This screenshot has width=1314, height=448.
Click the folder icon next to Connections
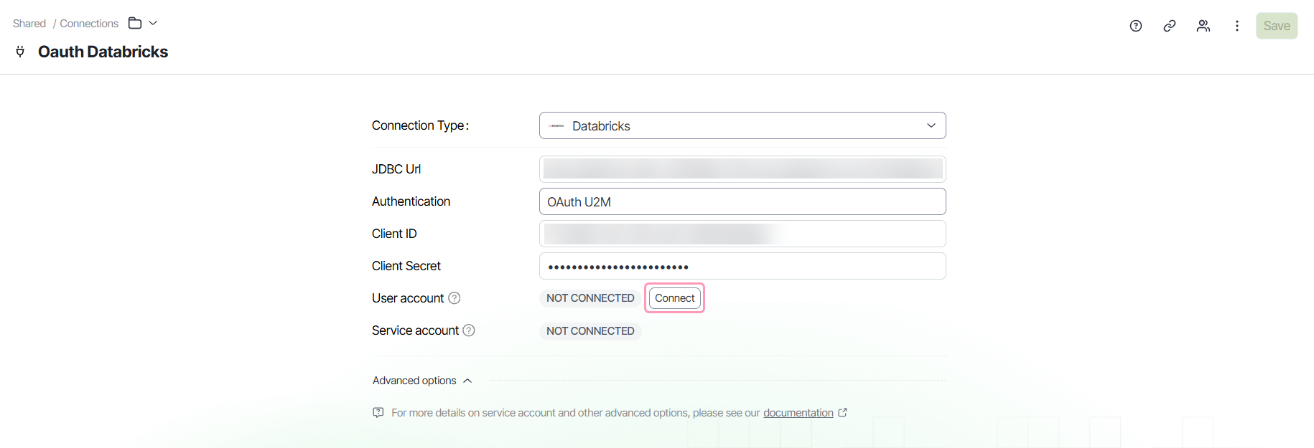click(135, 23)
